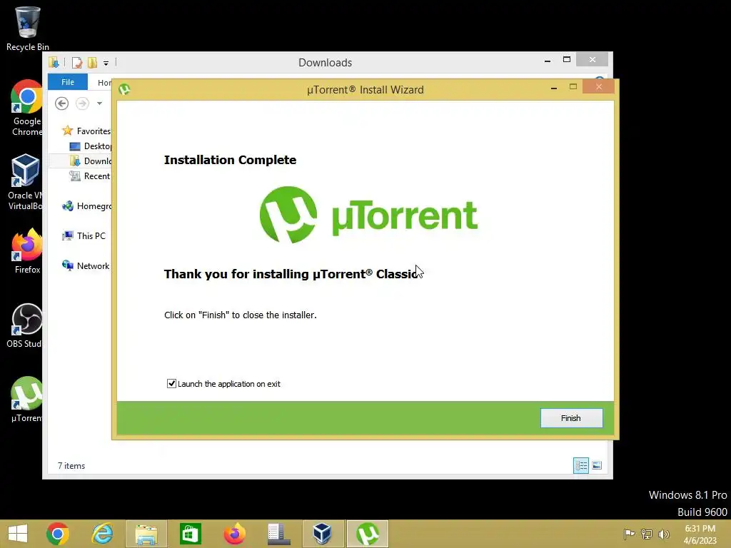This screenshot has height=548, width=731.
Task: Open network icon in system tray
Action: point(647,534)
